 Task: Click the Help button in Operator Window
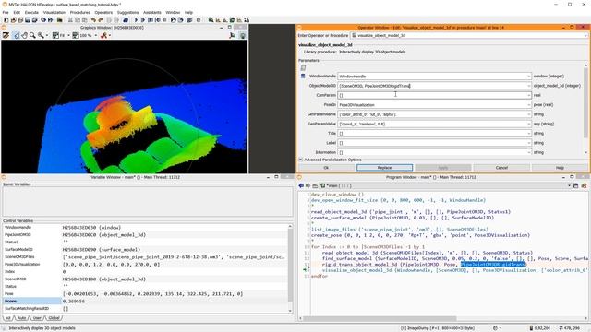pyautogui.click(x=560, y=168)
